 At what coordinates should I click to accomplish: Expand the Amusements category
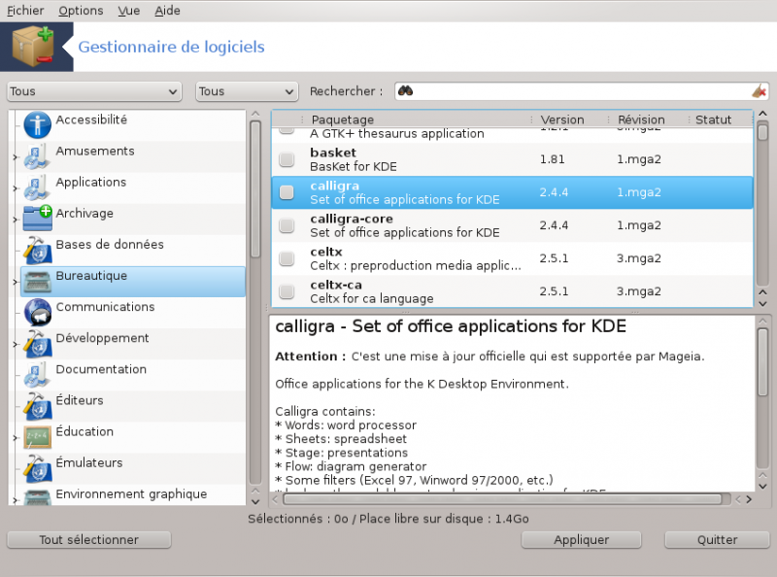point(16,157)
